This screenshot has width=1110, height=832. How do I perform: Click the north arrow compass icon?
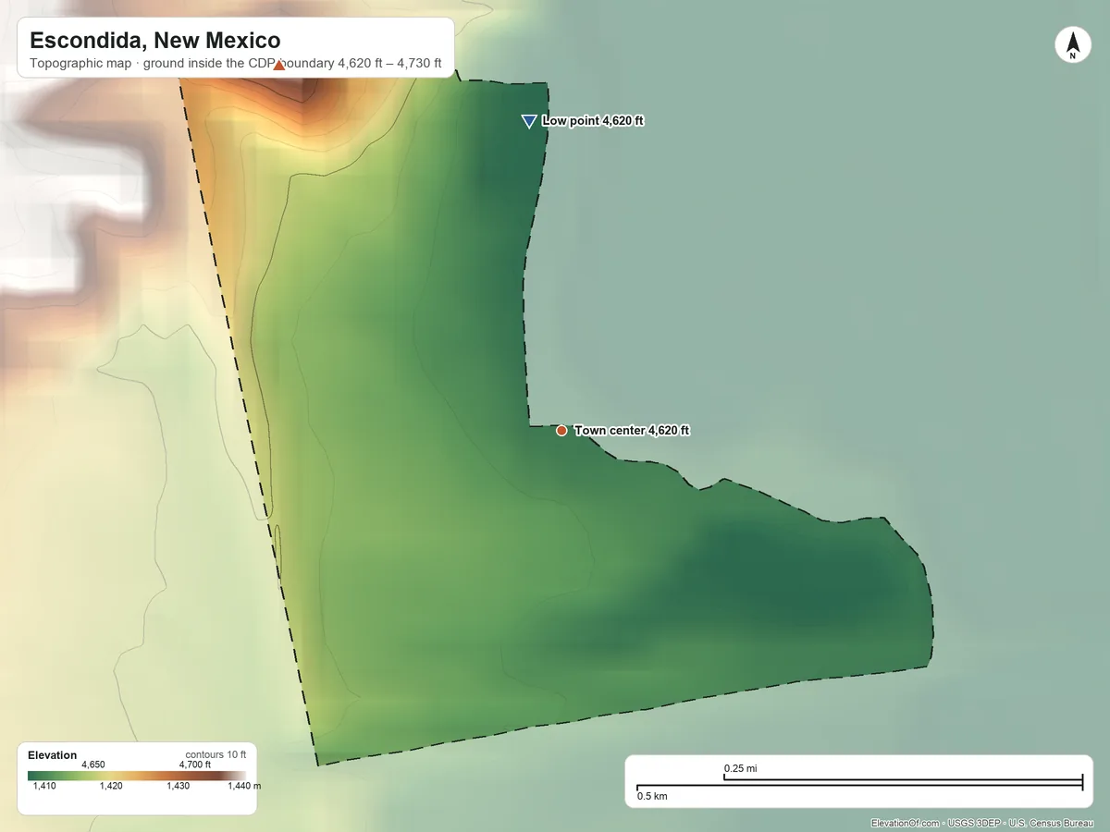[x=1072, y=45]
